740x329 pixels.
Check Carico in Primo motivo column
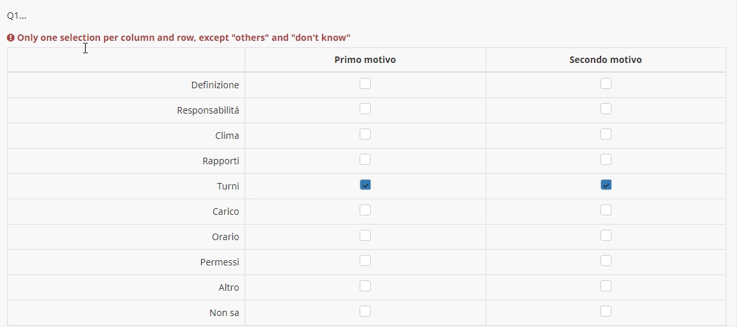coord(365,210)
